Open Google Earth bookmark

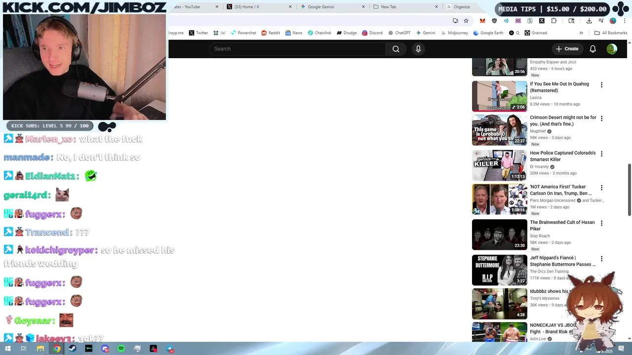[488, 33]
